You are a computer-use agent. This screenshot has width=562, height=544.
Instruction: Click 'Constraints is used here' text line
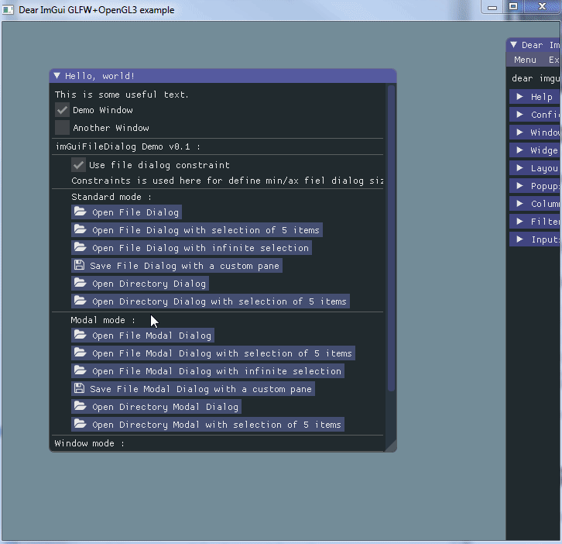(228, 181)
